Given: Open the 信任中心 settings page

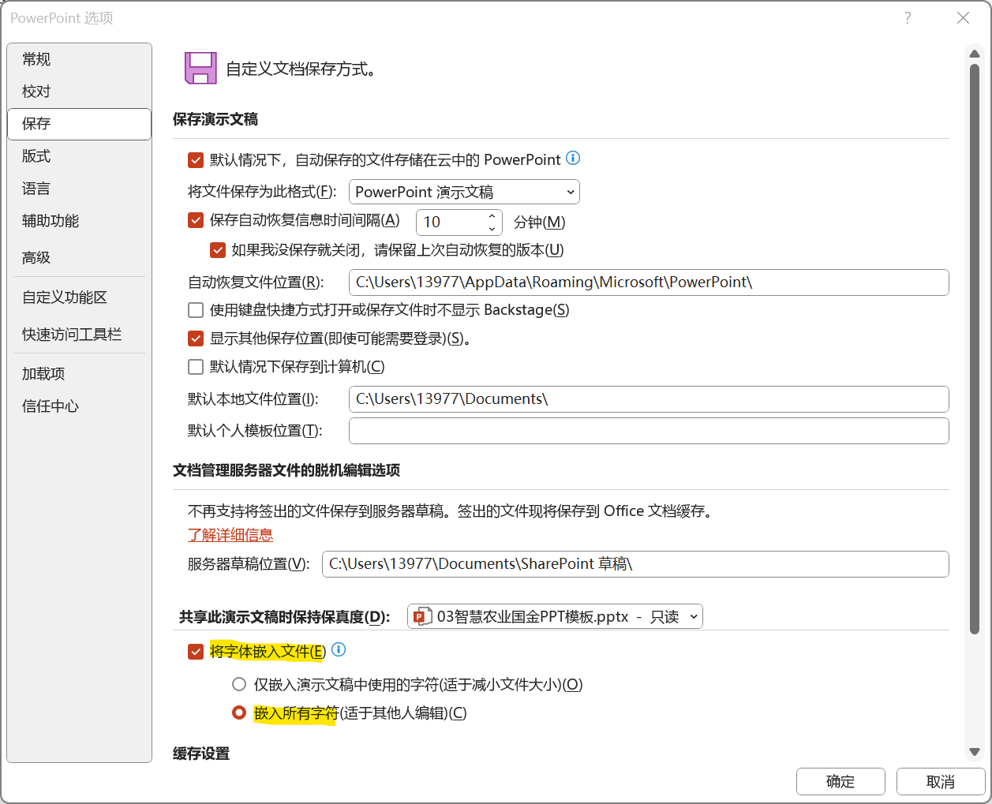Looking at the screenshot, I should point(50,406).
